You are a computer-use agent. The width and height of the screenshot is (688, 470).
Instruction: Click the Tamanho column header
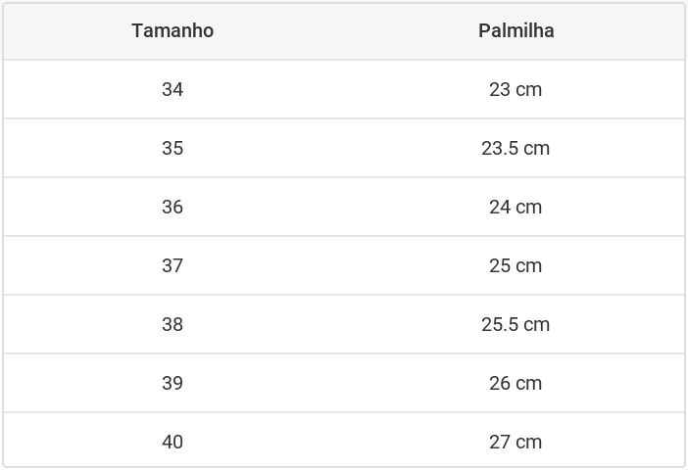[x=172, y=30]
